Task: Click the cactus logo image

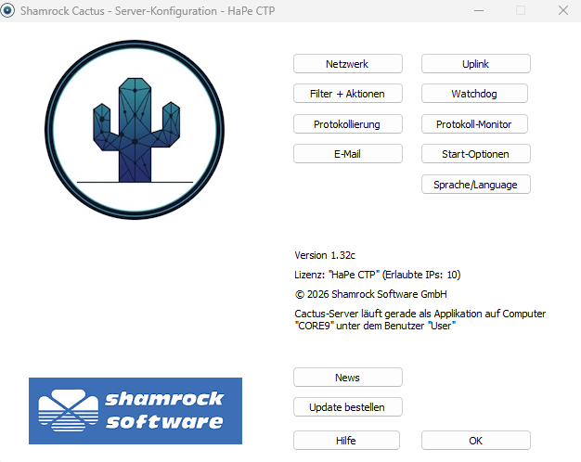Action: (x=135, y=130)
